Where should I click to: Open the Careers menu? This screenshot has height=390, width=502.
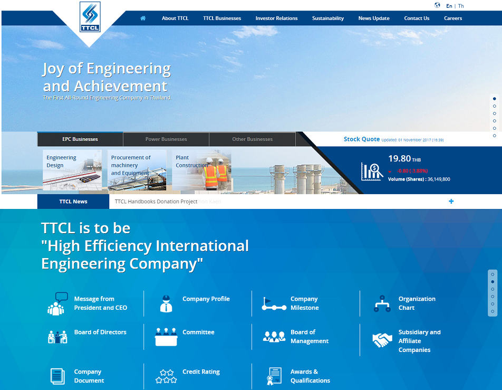(452, 18)
